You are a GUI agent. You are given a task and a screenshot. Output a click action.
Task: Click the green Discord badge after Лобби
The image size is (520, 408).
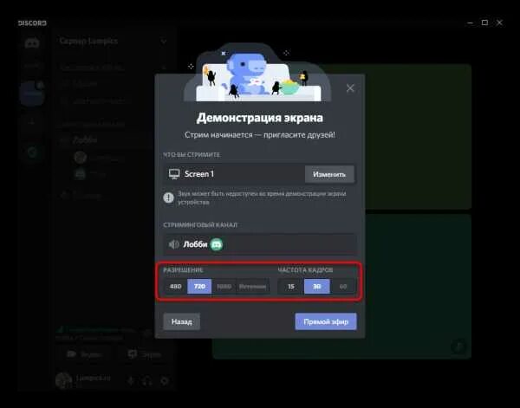pyautogui.click(x=217, y=244)
